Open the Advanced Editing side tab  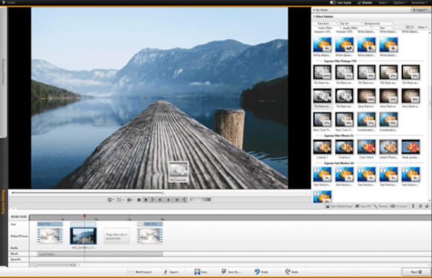pos(4,71)
